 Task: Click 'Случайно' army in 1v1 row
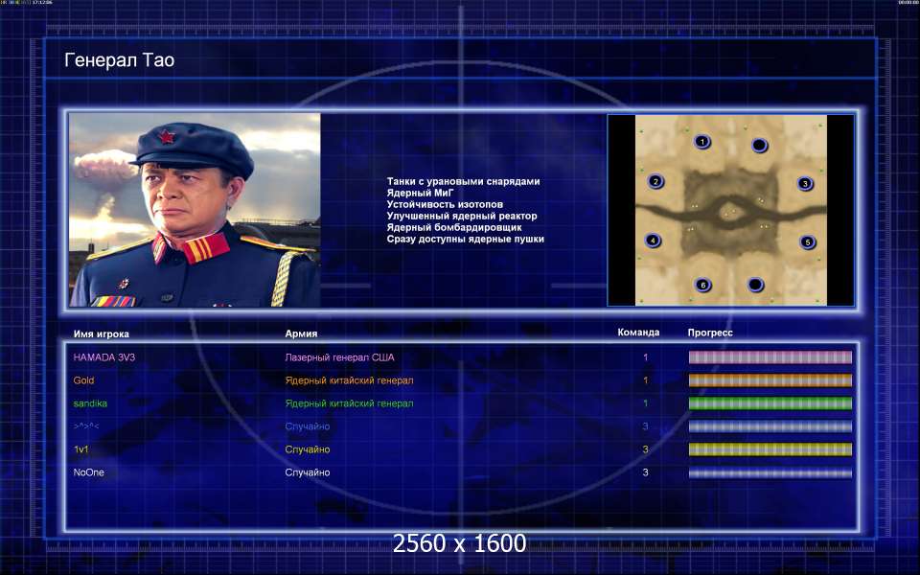click(308, 449)
